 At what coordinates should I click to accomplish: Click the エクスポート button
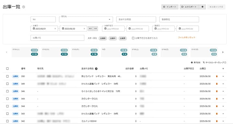[189, 7]
